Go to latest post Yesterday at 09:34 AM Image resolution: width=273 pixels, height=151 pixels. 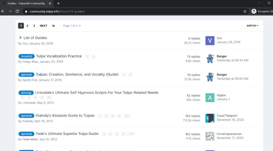click(x=232, y=60)
